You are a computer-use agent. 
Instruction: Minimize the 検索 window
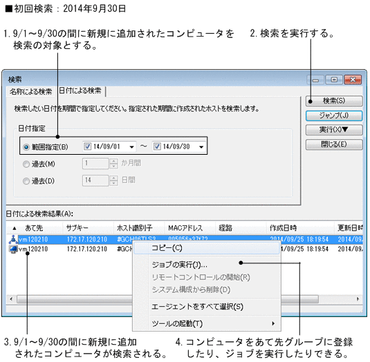point(315,80)
